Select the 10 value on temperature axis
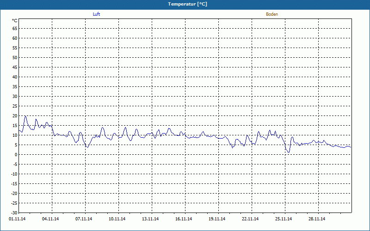 15,135
